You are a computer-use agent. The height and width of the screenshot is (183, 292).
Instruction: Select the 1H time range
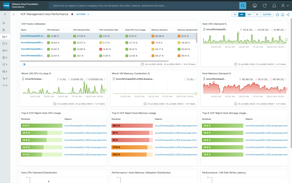[x=235, y=15]
